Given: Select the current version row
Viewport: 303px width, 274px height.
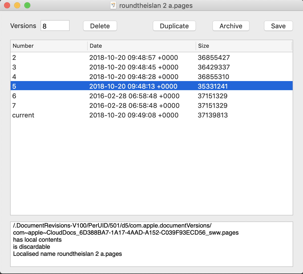Looking at the screenshot, I should coord(151,115).
